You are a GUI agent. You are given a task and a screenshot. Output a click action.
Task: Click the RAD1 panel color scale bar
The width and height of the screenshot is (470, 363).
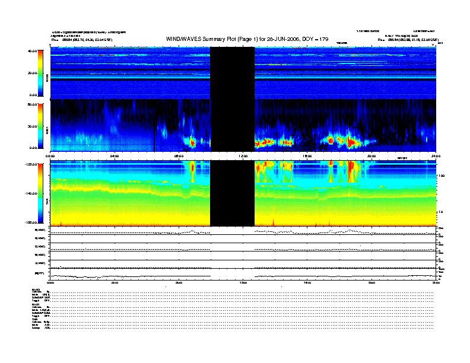point(40,126)
